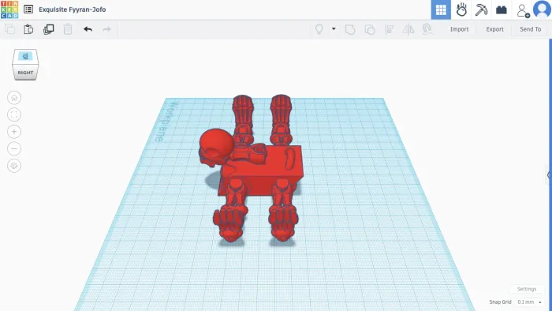Open the Sim Lab paw icon

pos(461,9)
